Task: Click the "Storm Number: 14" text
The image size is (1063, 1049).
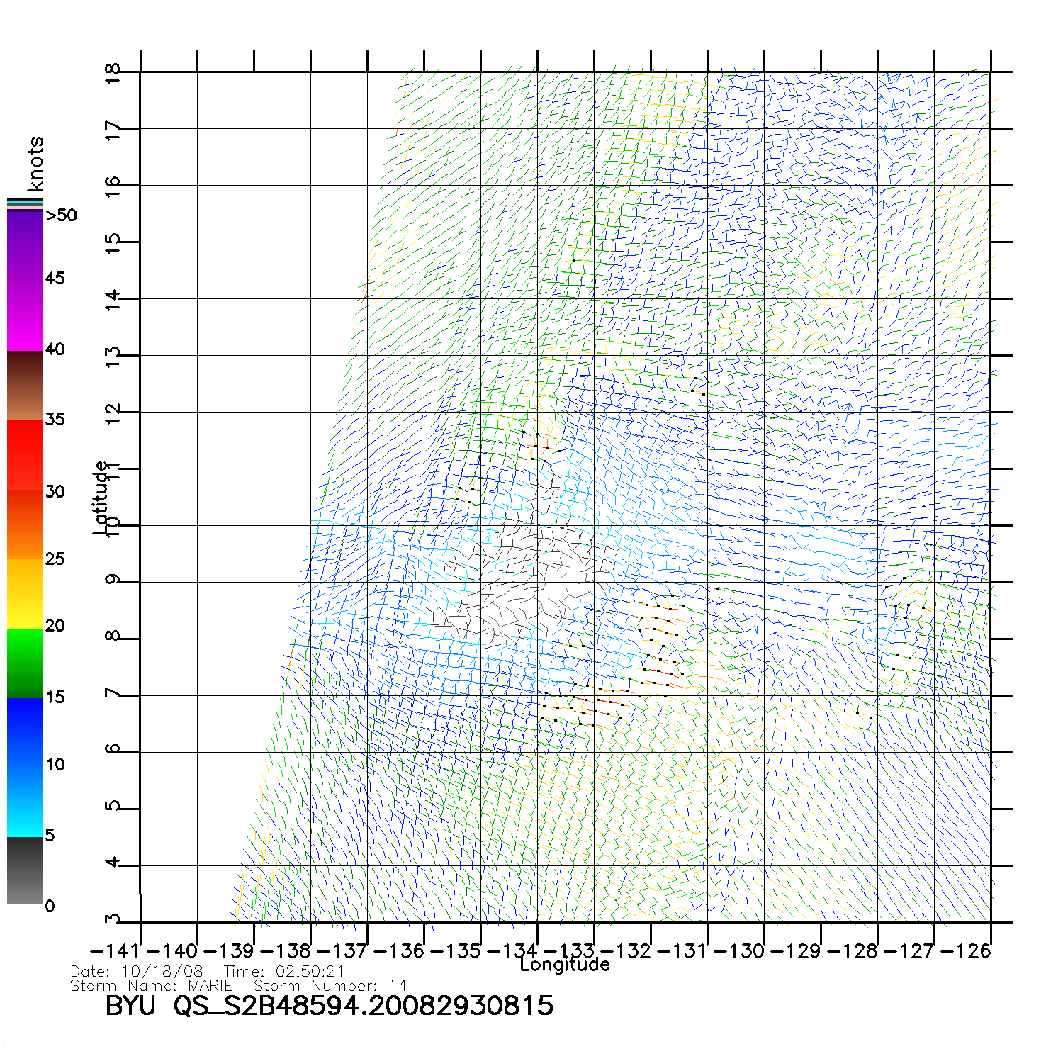Action: 330,986
